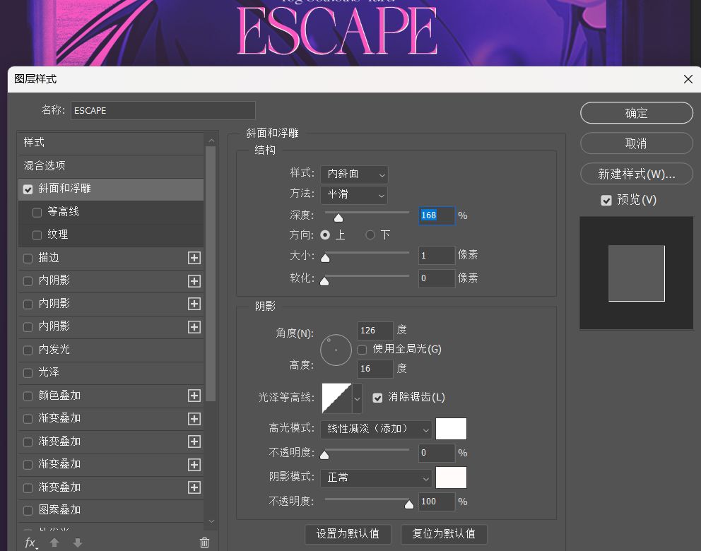This screenshot has height=551, width=701.
Task: Enable the 等高线 checkbox
Action: coord(37,212)
